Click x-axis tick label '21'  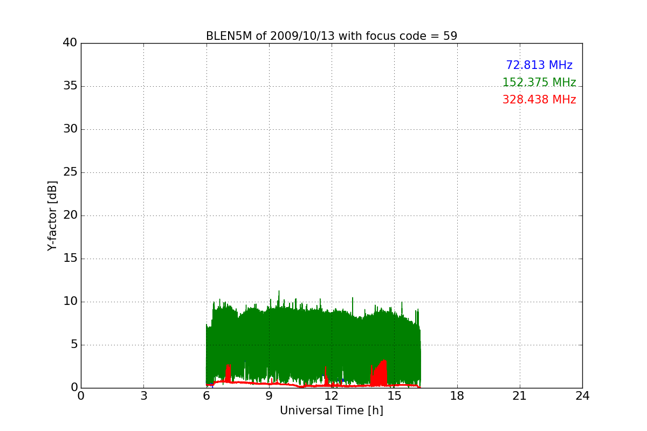click(x=520, y=396)
